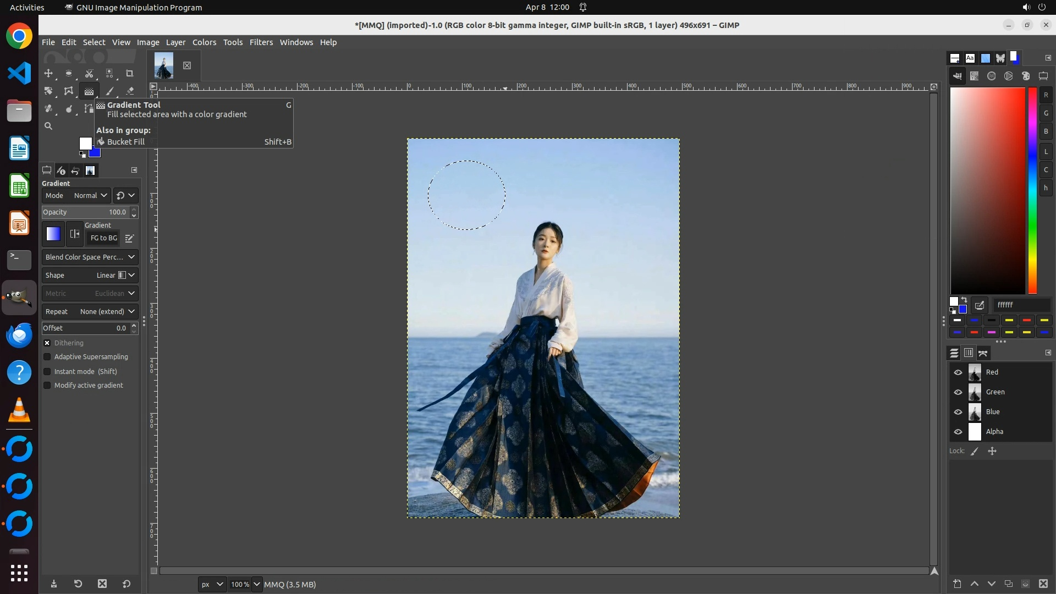This screenshot has width=1056, height=594.
Task: Enable Adaptive Supersampling
Action: tap(47, 357)
